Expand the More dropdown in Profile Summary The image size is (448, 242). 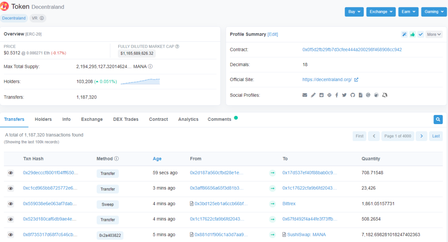point(434,34)
